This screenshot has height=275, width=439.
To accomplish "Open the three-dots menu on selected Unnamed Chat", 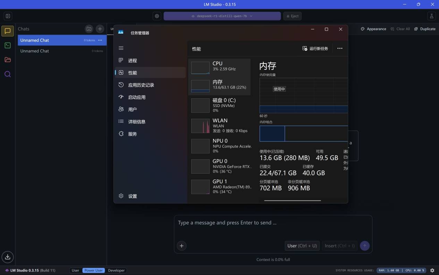I will point(100,40).
